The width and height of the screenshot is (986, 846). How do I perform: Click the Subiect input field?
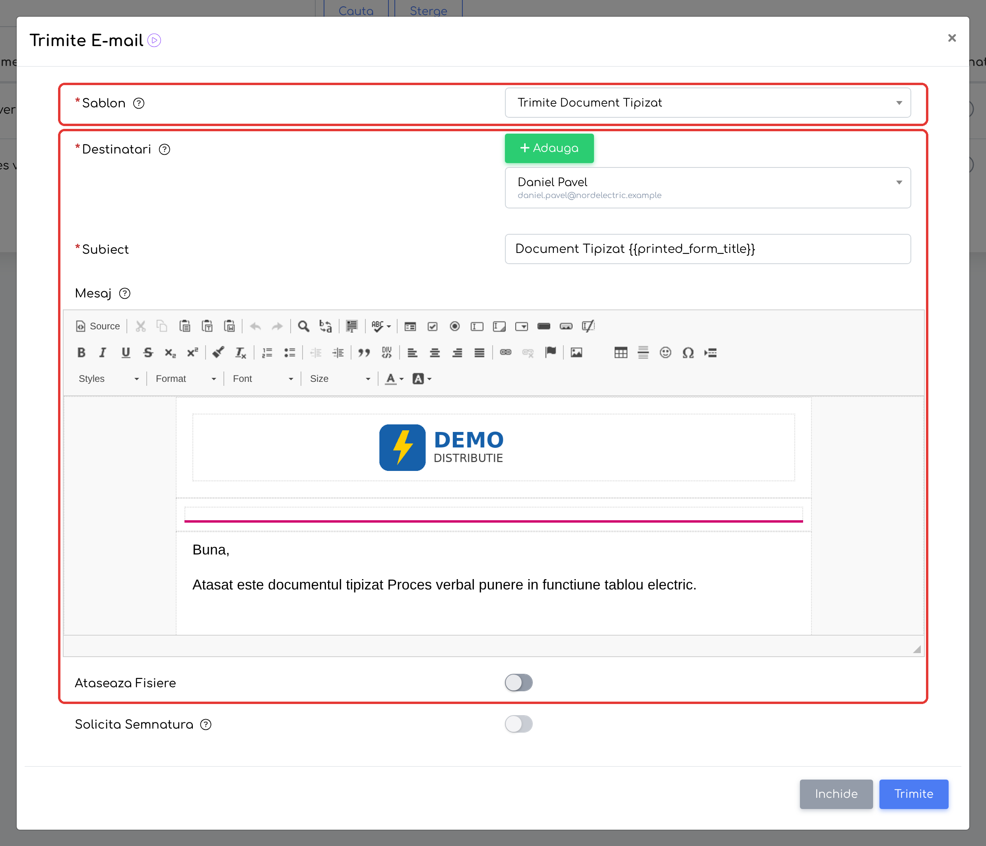point(708,249)
